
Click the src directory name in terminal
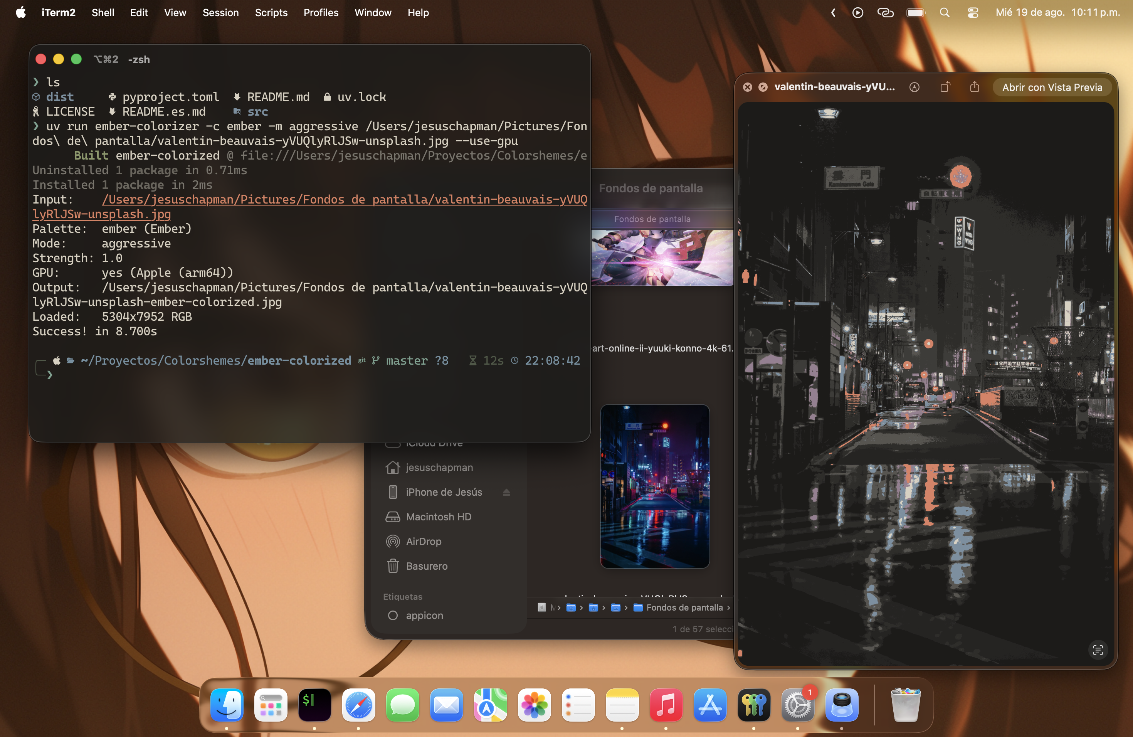point(257,112)
